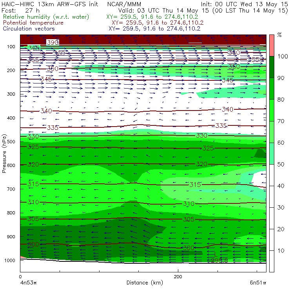Viewport: 290px width, 290px height.
Task: Click the left-side '315' contour label
Action: 33,184
